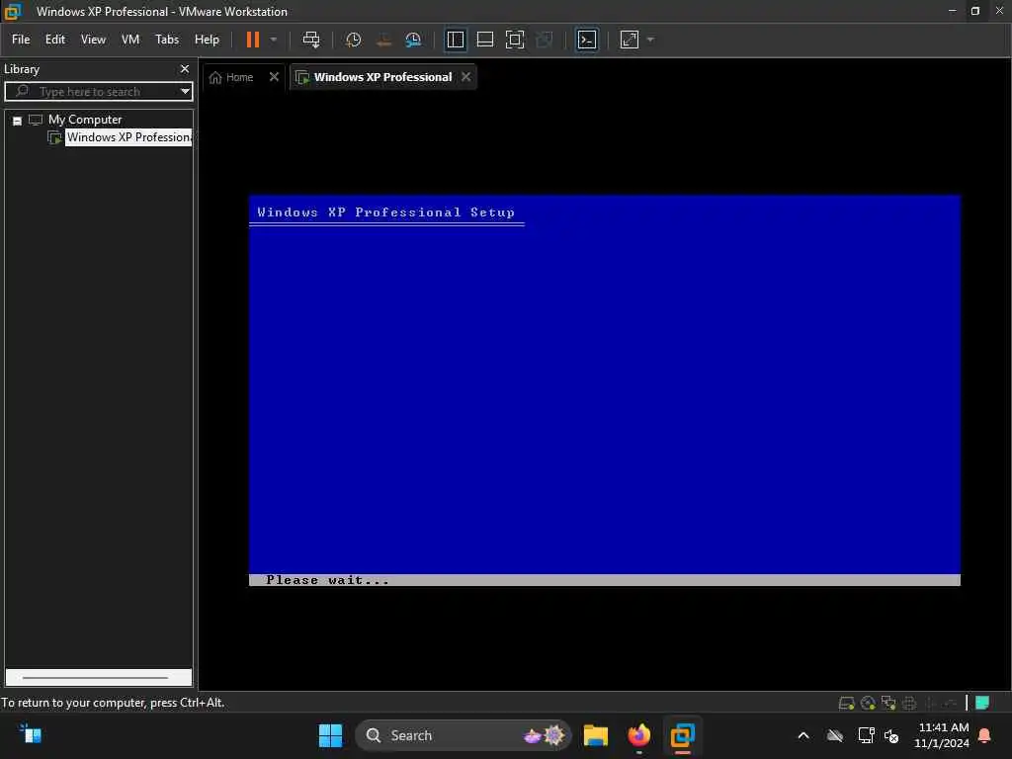1012x759 pixels.
Task: Click the OneDrive tray icon
Action: (x=835, y=735)
